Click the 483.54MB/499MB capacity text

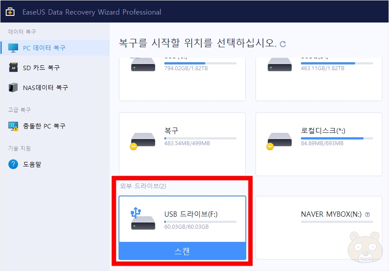[x=187, y=143]
